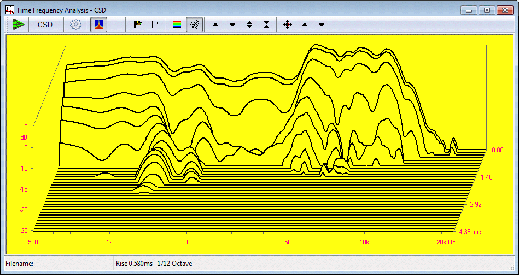This screenshot has height=275, width=519.
Task: Expand range with the up-down arrows icon
Action: click(x=249, y=25)
